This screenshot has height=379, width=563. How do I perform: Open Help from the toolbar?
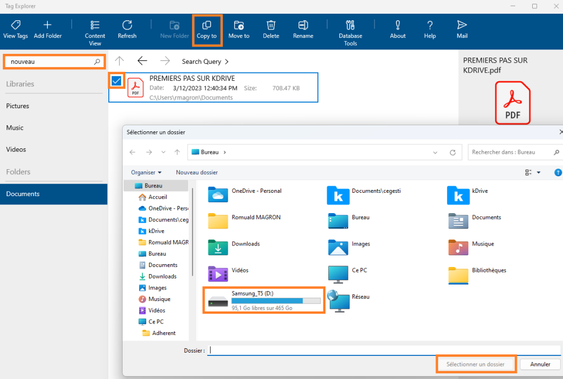point(430,30)
